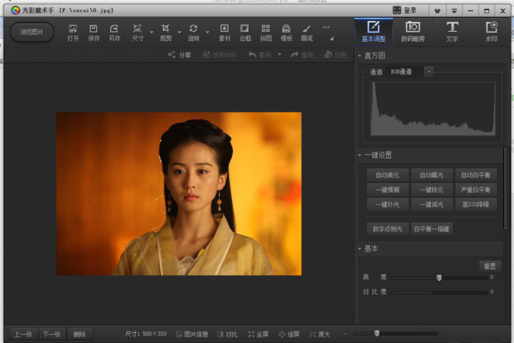Viewport: 514px width, 343px height.
Task: Switch to 全屏 fullscreen view
Action: (258, 334)
